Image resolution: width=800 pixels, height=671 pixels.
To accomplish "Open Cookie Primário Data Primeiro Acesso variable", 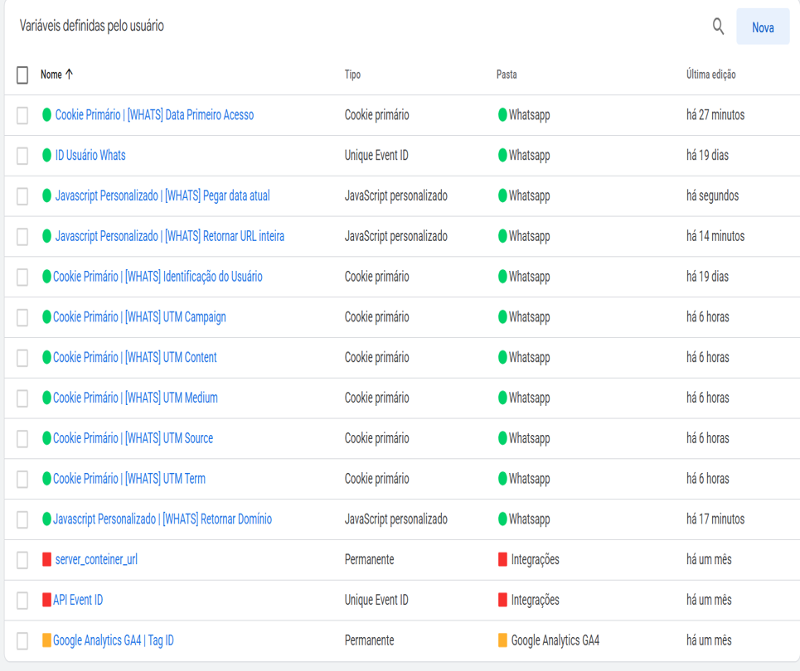I will click(x=154, y=115).
